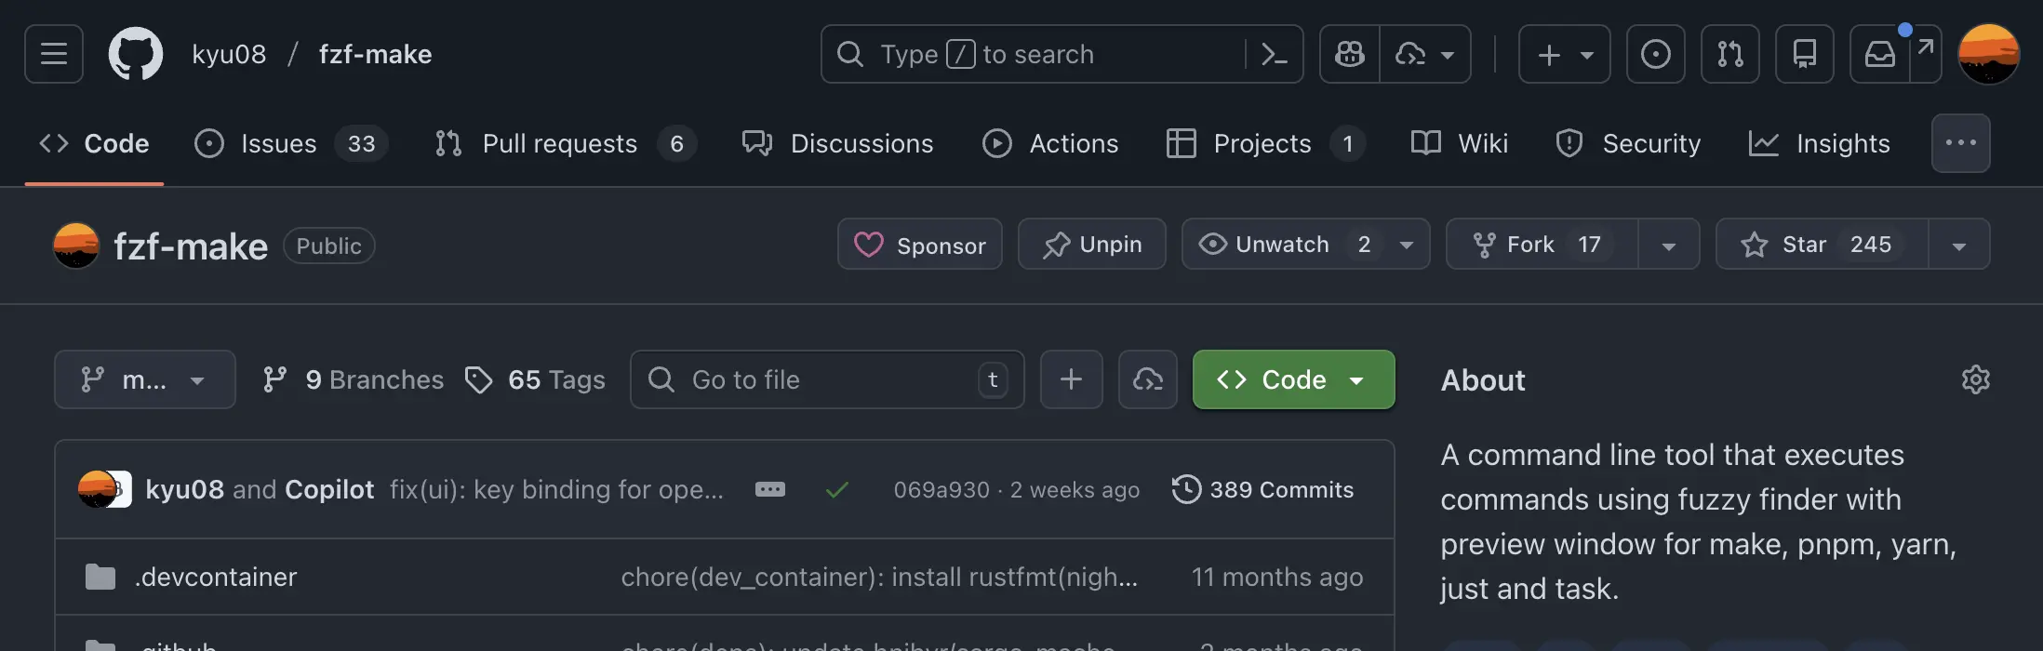Open Copilot chat icon

[1350, 54]
